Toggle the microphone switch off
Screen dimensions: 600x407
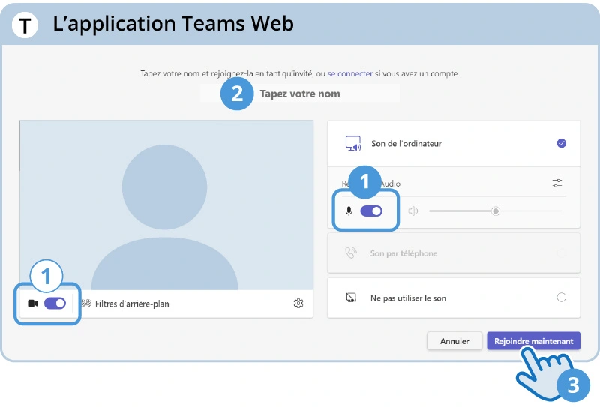point(371,211)
